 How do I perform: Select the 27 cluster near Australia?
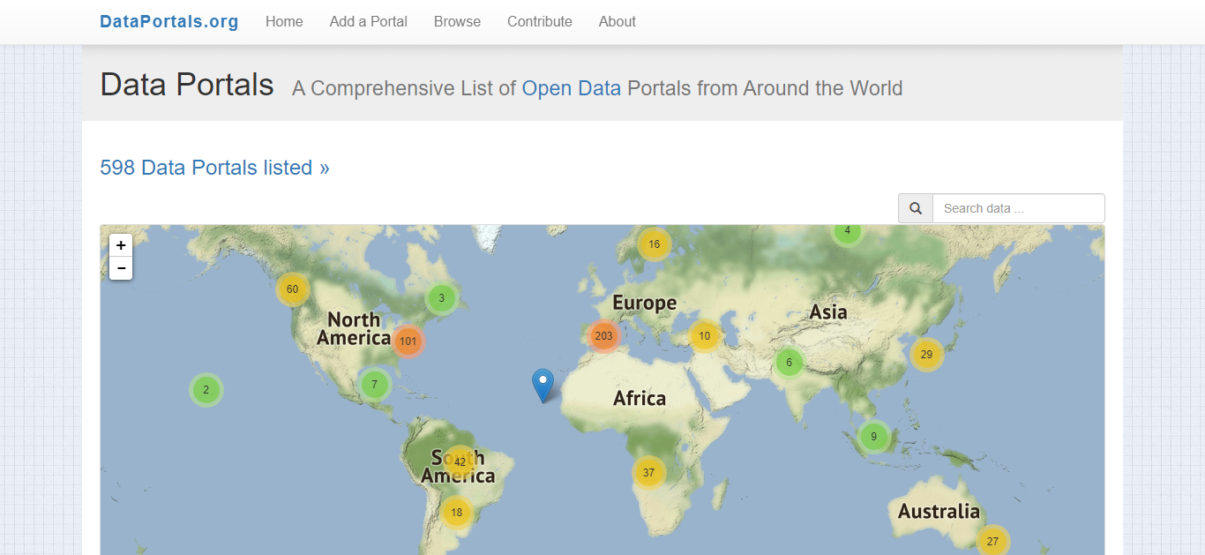click(992, 541)
